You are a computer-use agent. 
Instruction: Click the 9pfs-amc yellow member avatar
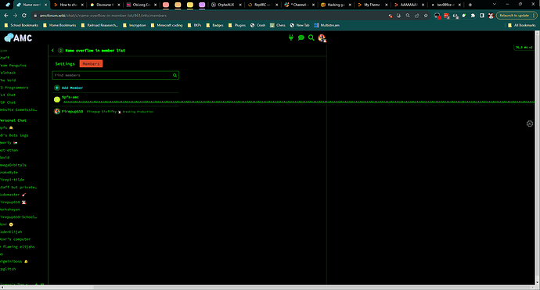[57, 99]
